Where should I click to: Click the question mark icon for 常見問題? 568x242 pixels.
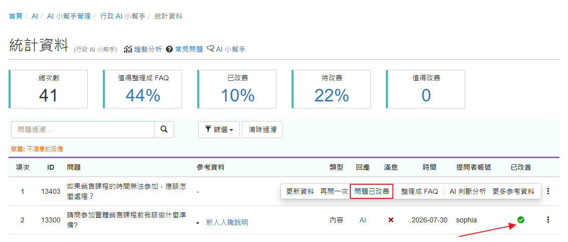tap(169, 49)
